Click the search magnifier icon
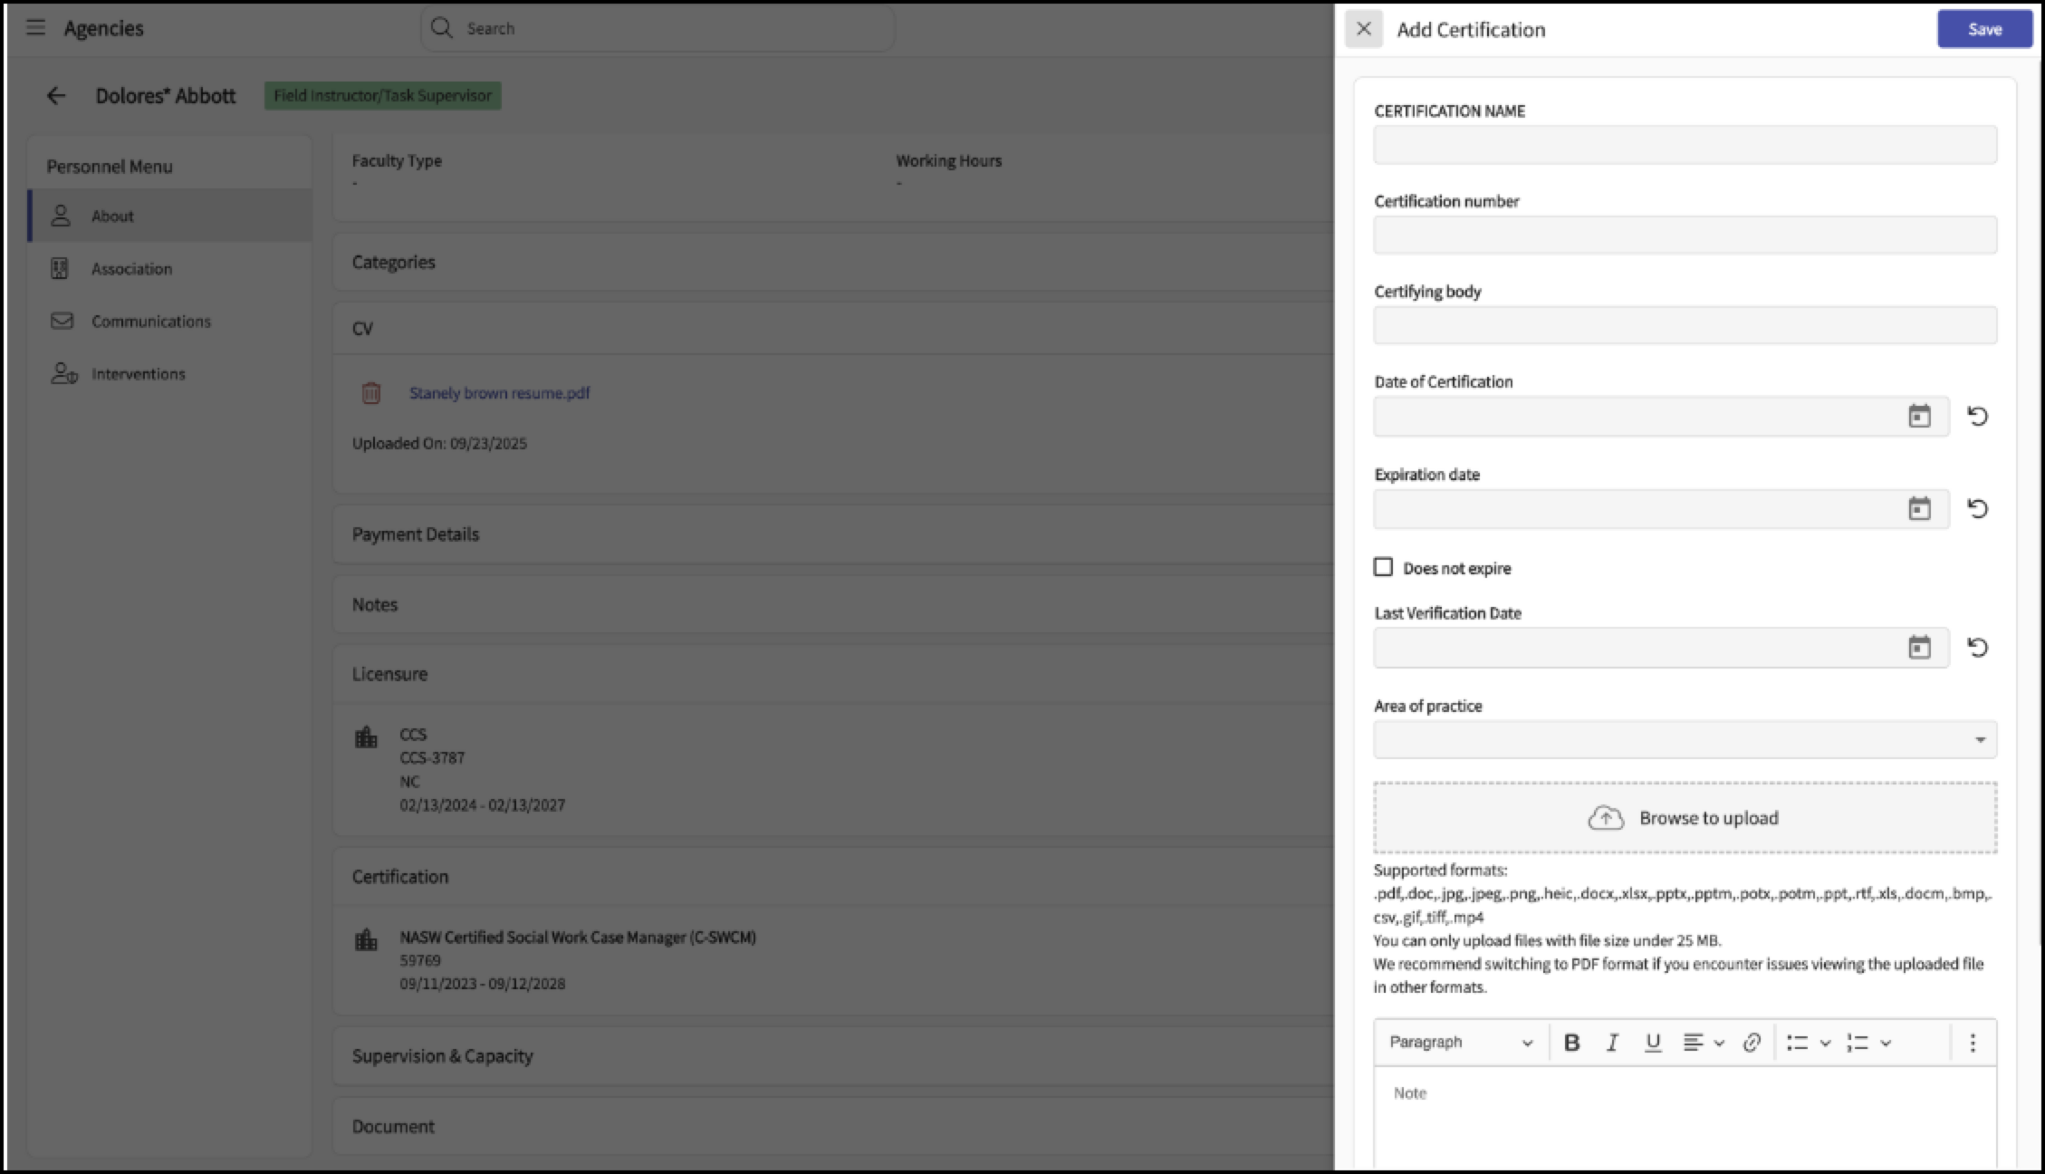This screenshot has width=2045, height=1174. point(441,28)
